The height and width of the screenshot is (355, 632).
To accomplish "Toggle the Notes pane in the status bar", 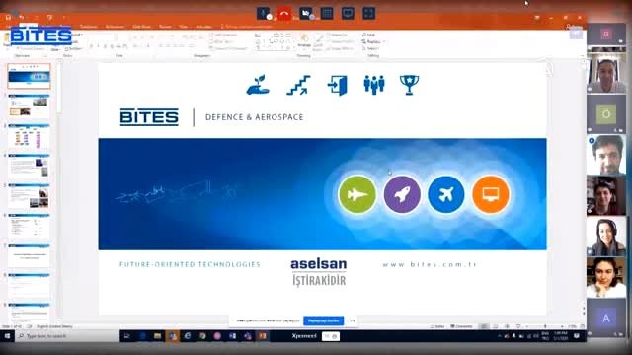I will pyautogui.click(x=437, y=326).
